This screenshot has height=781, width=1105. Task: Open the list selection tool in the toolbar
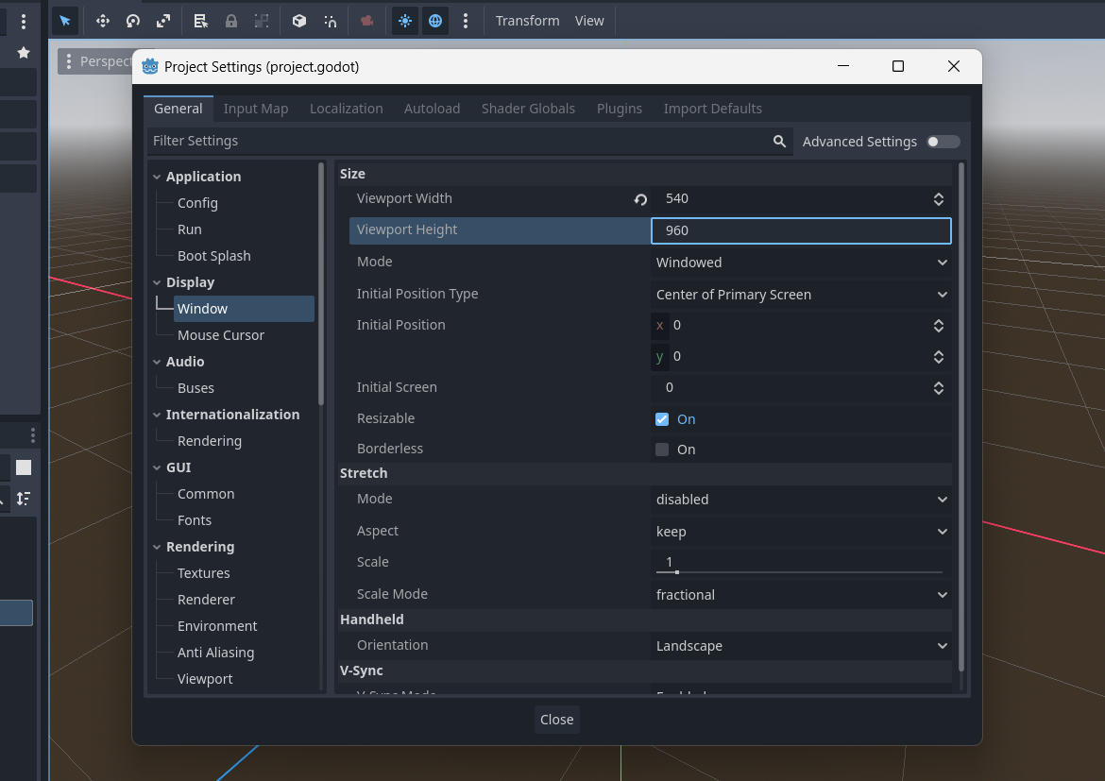pyautogui.click(x=201, y=21)
